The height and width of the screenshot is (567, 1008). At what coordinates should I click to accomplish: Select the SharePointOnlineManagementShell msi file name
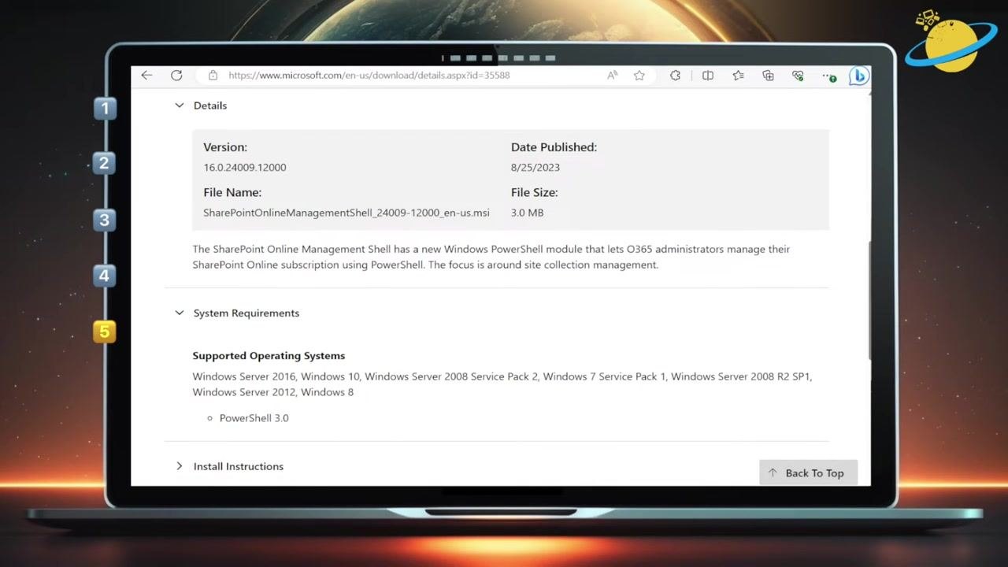(x=346, y=213)
